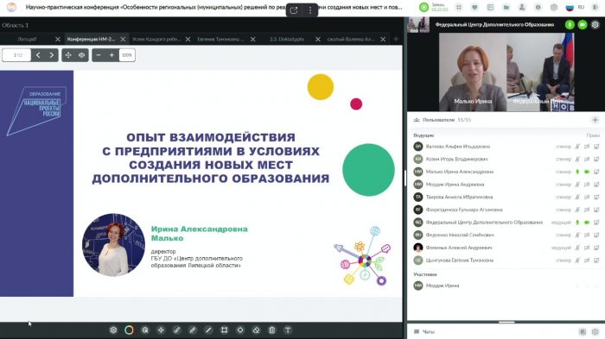Toggle camera for Ковин Игорь Владимирович
Image resolution: width=605 pixels, height=339 pixels.
[x=587, y=159]
